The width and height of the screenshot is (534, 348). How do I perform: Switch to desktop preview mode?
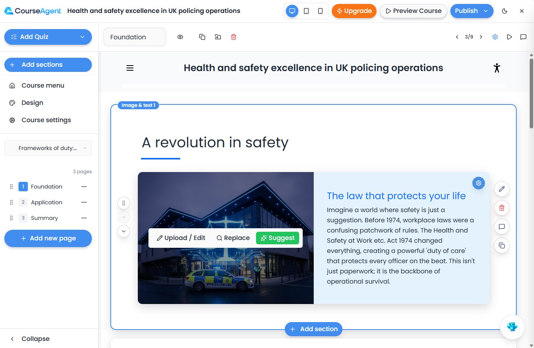click(x=292, y=11)
